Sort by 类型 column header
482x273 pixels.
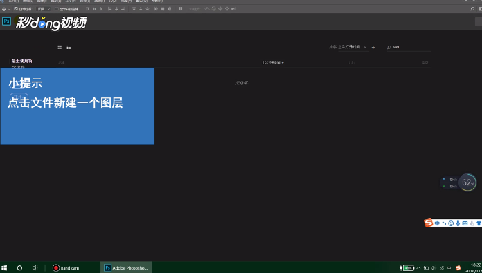pos(425,63)
